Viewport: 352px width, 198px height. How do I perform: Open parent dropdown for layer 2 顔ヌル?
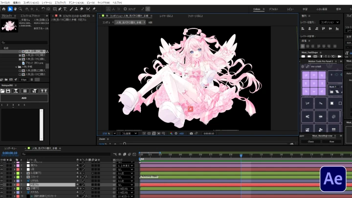click(x=125, y=165)
